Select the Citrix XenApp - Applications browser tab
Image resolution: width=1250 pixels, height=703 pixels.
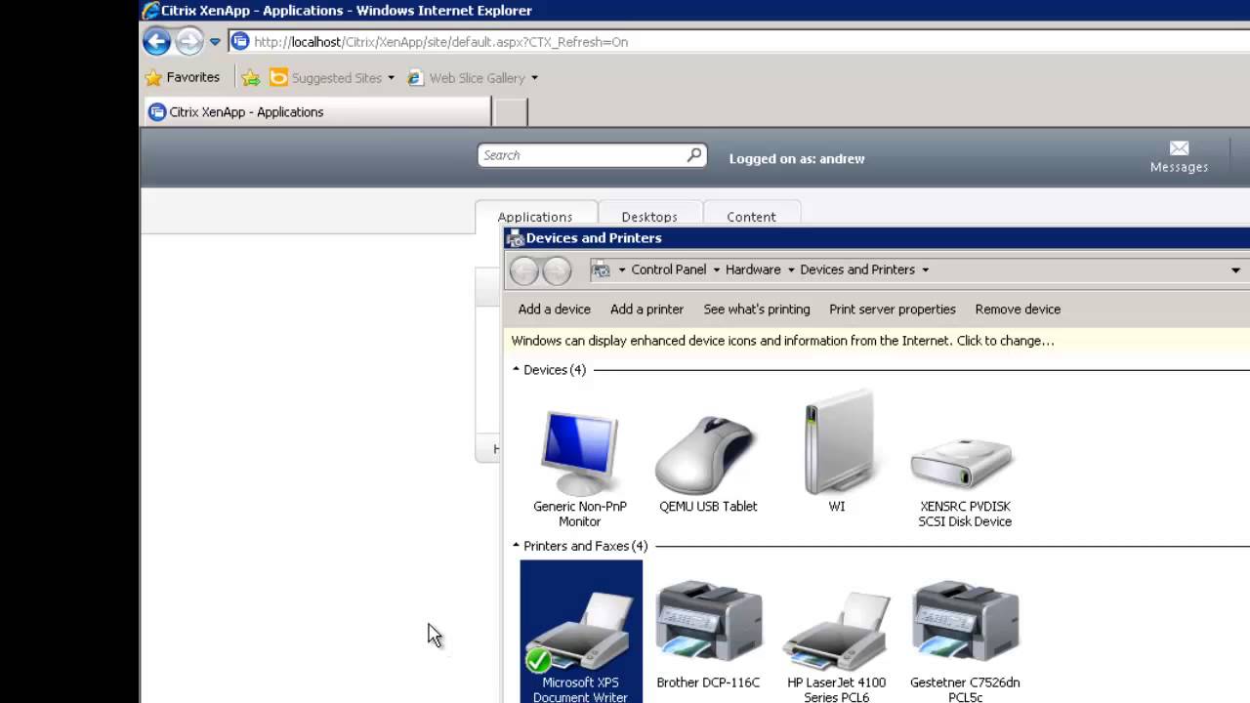[317, 112]
